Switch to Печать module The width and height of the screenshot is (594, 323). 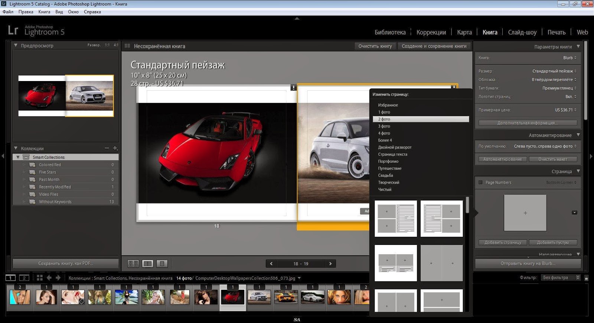(x=557, y=32)
